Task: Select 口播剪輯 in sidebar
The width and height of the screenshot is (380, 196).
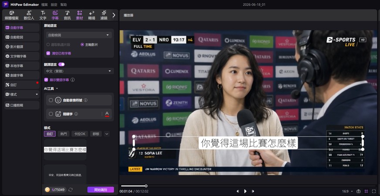Action: (x=22, y=105)
